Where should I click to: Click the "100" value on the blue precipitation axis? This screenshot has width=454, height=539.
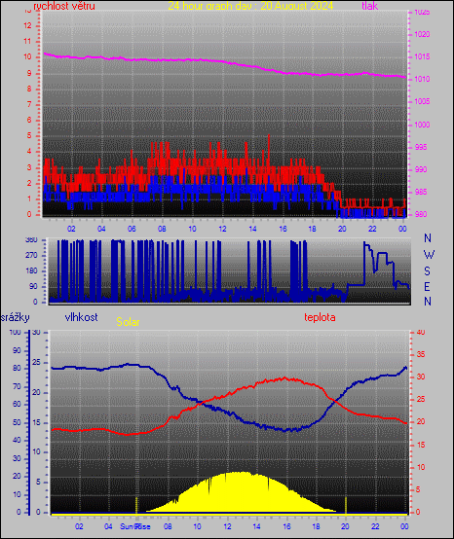(16, 332)
